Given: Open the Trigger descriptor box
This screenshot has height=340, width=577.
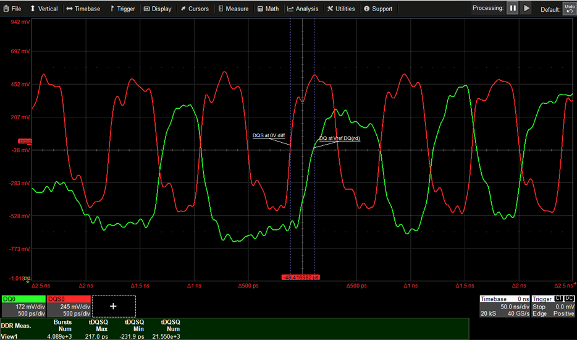Looking at the screenshot, I should 553,306.
